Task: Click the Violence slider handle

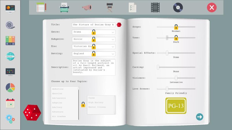Action: tap(176, 78)
